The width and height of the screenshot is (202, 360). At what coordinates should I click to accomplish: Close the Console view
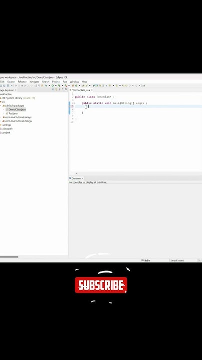(x=82, y=178)
